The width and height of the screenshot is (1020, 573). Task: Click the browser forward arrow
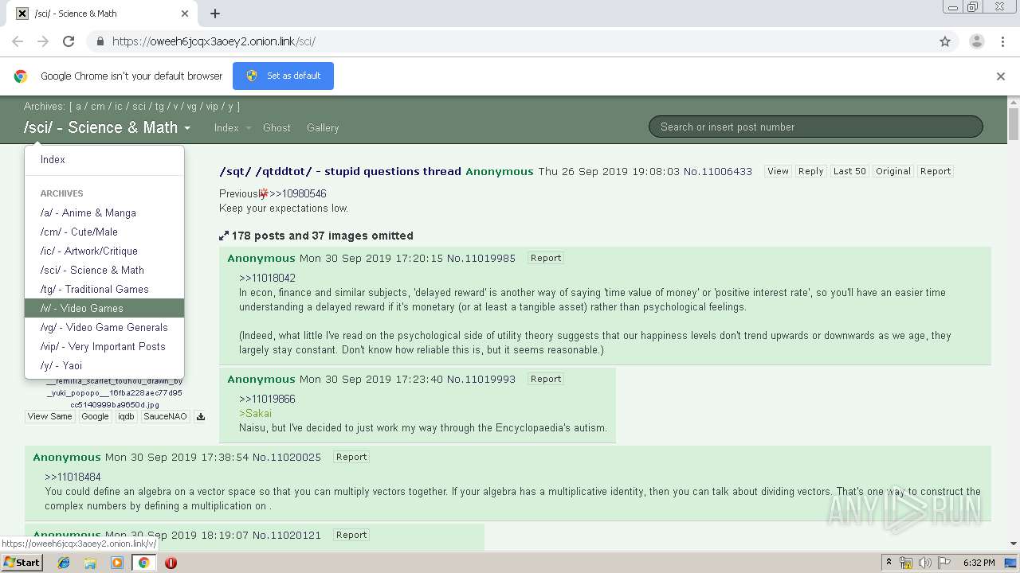[43, 41]
